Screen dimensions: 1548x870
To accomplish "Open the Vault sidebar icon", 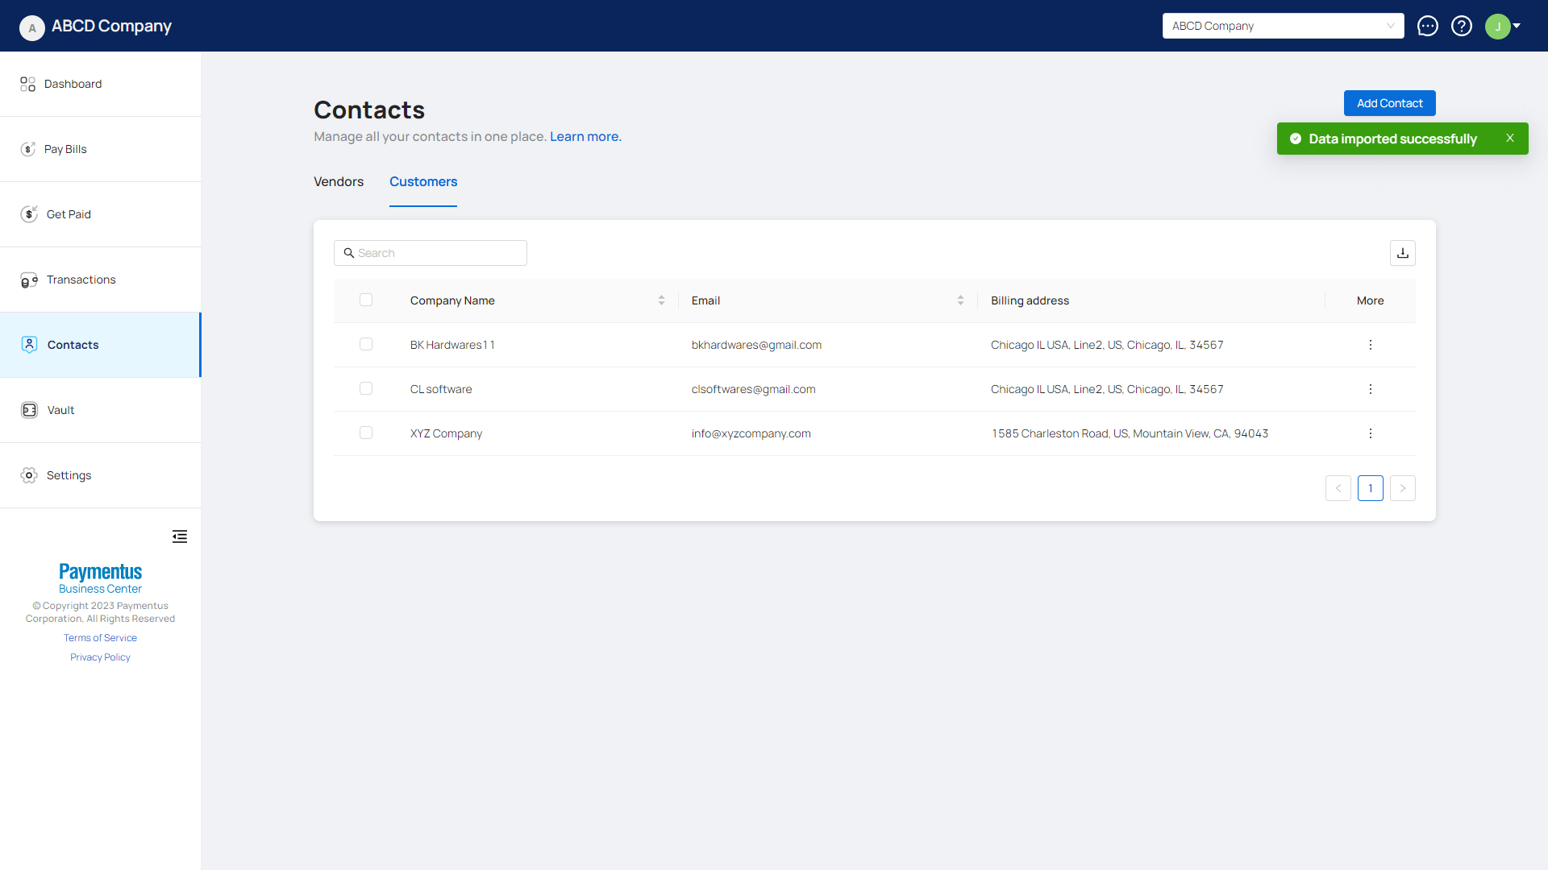I will (x=29, y=410).
